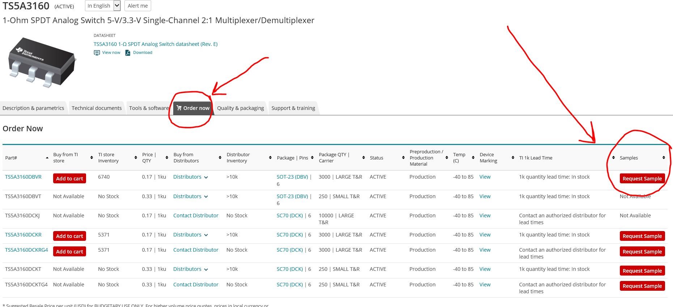Add TS5A3160DBVR to cart
673x307 pixels.
[69, 179]
